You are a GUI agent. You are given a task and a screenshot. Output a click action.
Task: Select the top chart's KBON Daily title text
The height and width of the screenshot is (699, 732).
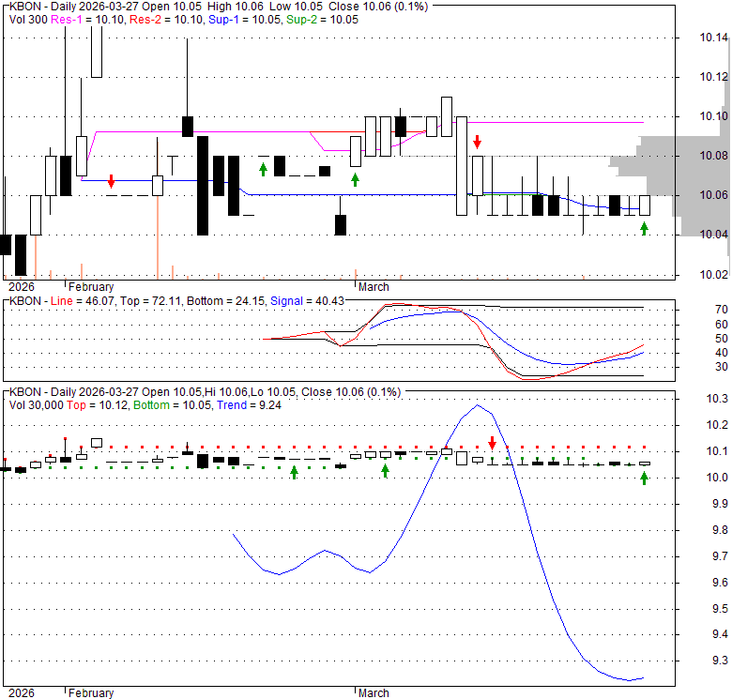[219, 7]
